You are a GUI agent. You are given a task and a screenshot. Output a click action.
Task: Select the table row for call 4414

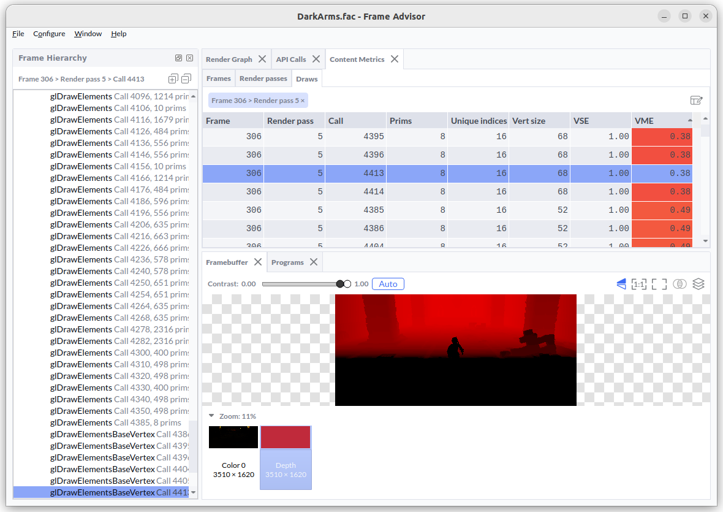point(447,191)
